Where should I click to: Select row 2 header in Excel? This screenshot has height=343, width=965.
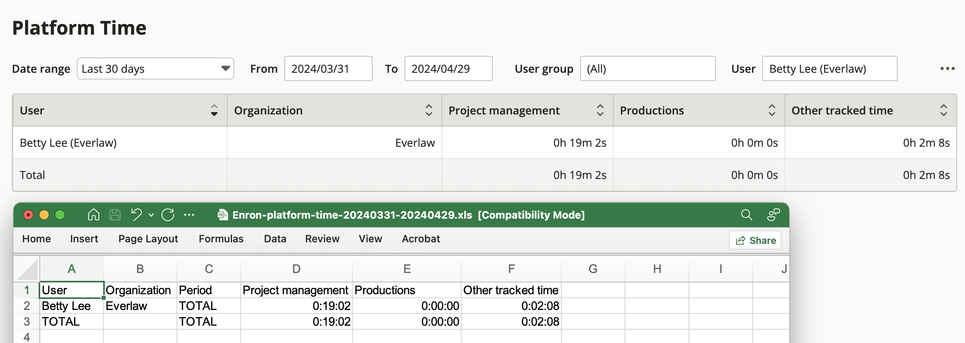pyautogui.click(x=27, y=306)
